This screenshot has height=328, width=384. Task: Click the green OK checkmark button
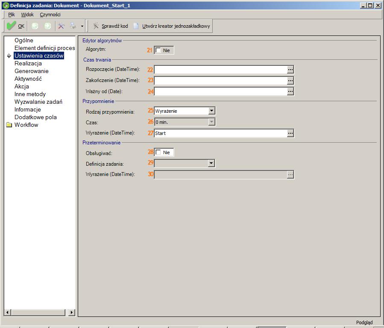coord(15,26)
